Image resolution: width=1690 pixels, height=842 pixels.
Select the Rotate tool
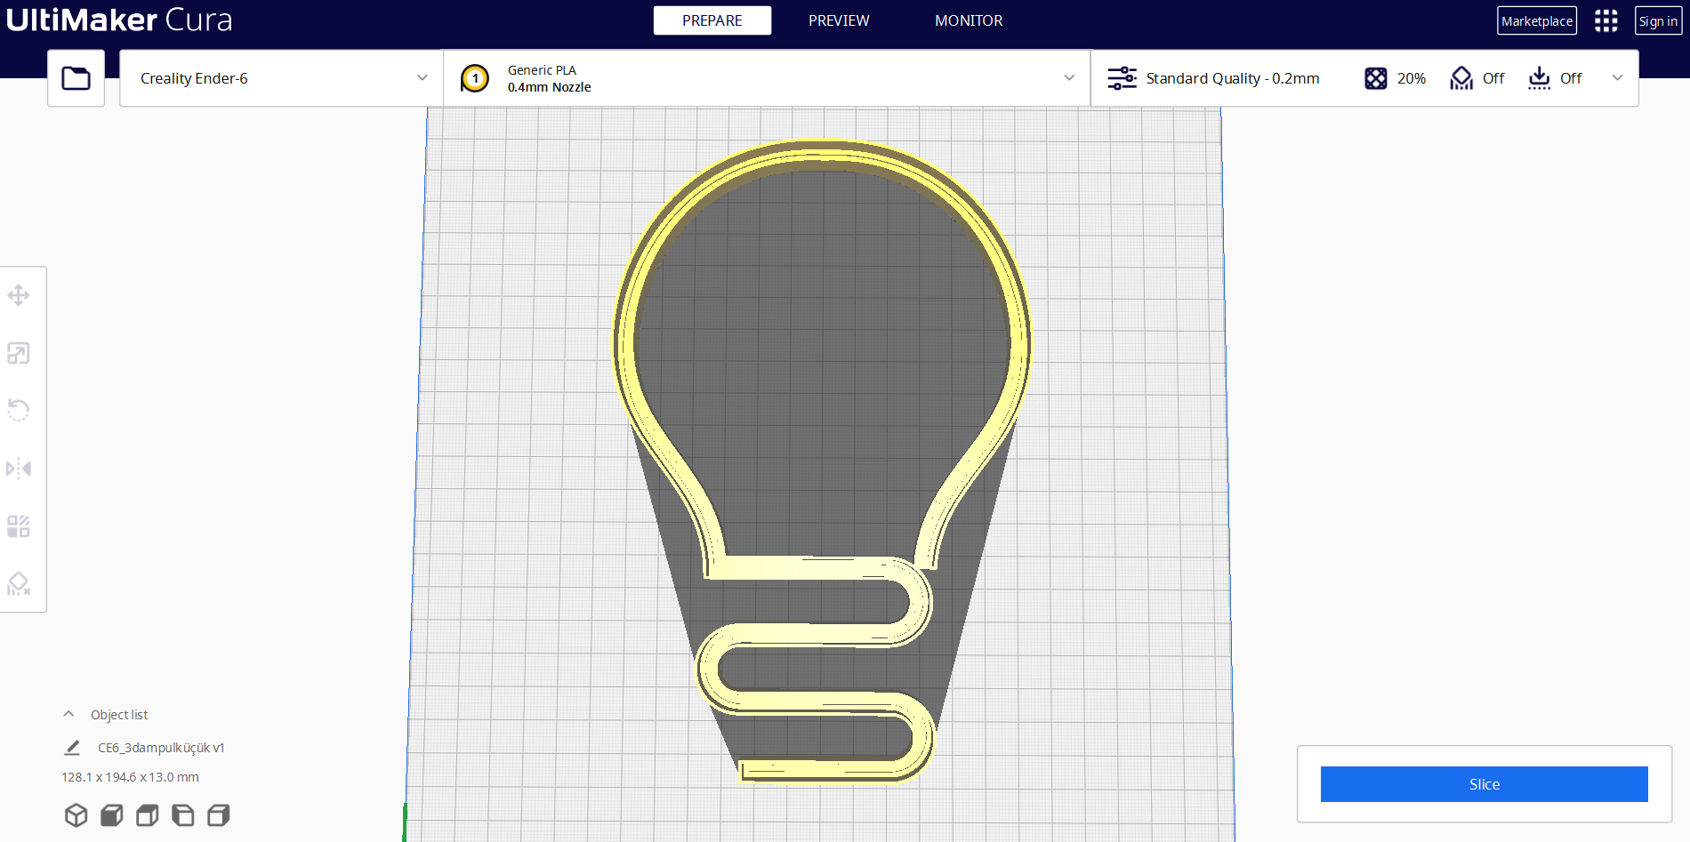19,410
